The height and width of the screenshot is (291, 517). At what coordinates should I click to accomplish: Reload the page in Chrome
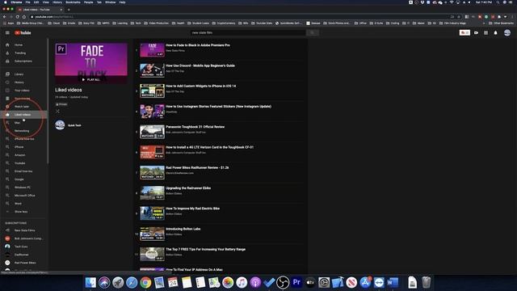click(18, 17)
